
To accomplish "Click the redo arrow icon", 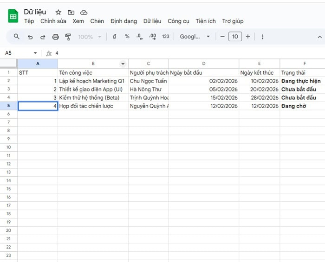I will [43, 37].
